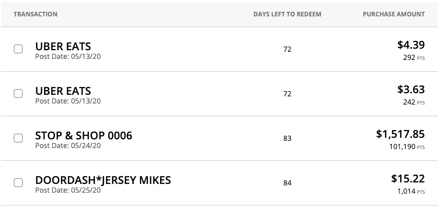Check the $4.39 Uber Eats transaction checkbox
The width and height of the screenshot is (440, 207).
point(18,49)
